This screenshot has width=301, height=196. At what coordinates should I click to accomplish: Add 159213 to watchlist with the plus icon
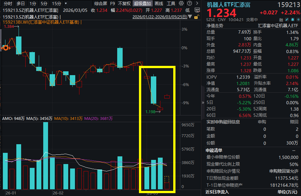click(x=298, y=20)
